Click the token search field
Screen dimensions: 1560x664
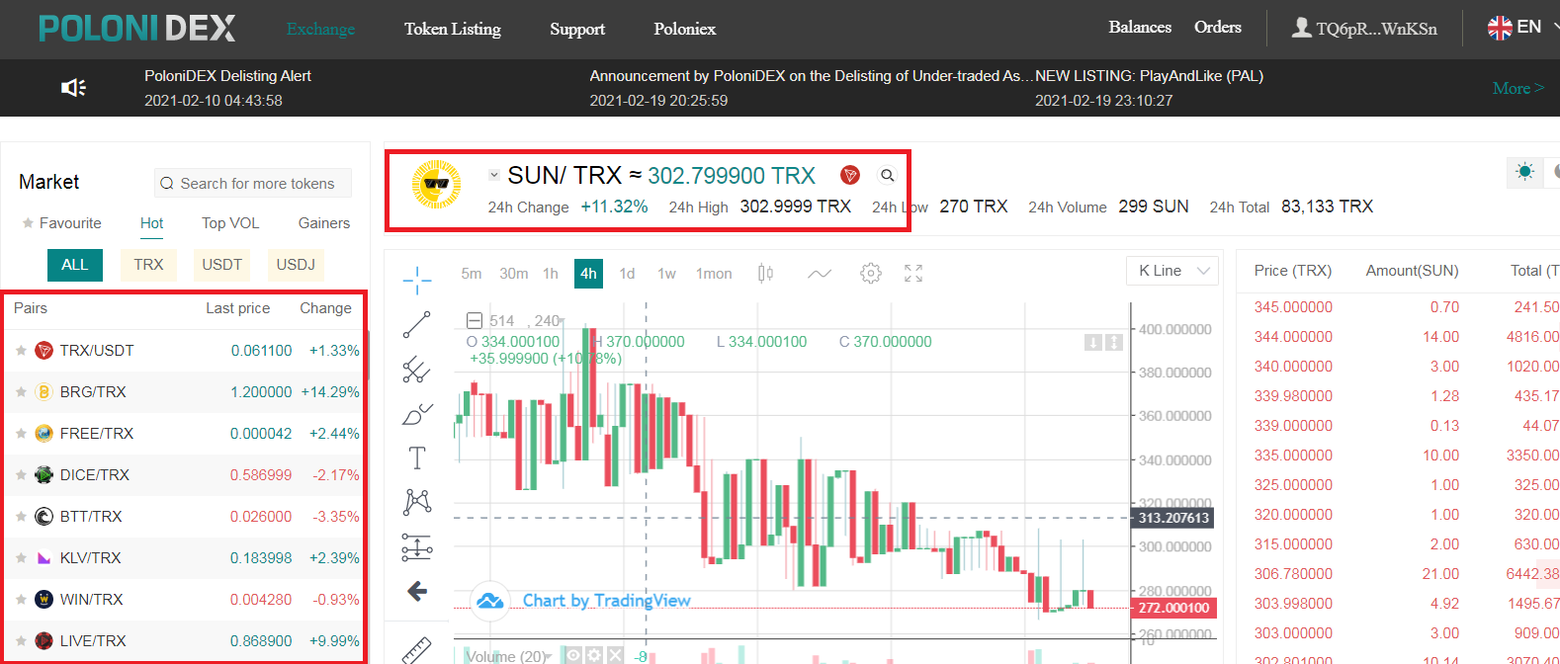[x=253, y=184]
